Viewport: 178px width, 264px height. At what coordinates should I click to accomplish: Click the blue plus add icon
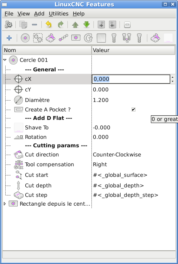click(x=9, y=38)
